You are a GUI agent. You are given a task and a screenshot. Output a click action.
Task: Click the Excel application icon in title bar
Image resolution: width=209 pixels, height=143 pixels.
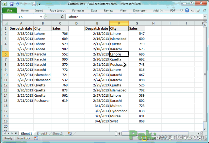pos(5,4)
